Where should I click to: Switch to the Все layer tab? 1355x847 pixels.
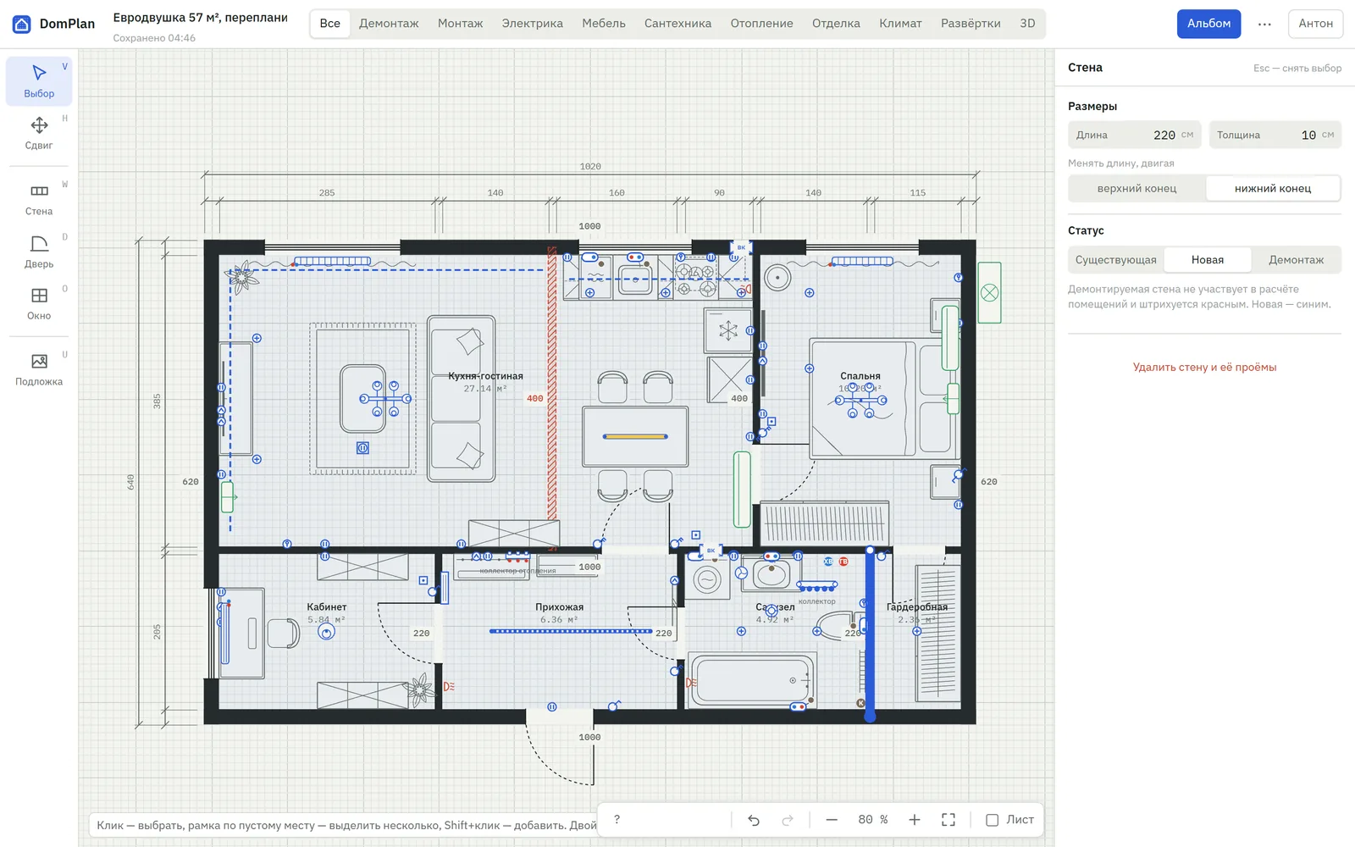coord(330,24)
